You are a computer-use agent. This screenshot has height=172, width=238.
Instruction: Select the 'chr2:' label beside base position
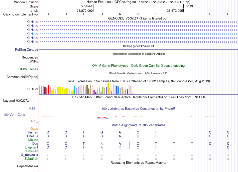[34, 10]
